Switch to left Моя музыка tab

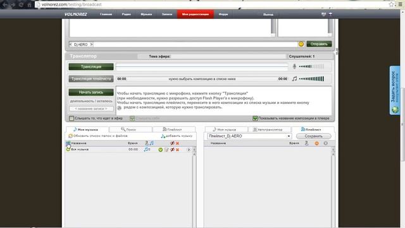click(87, 129)
